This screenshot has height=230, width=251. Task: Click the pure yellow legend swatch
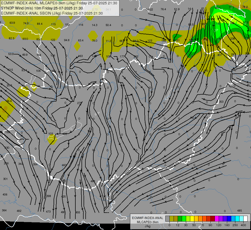pyautogui.click(x=192, y=219)
